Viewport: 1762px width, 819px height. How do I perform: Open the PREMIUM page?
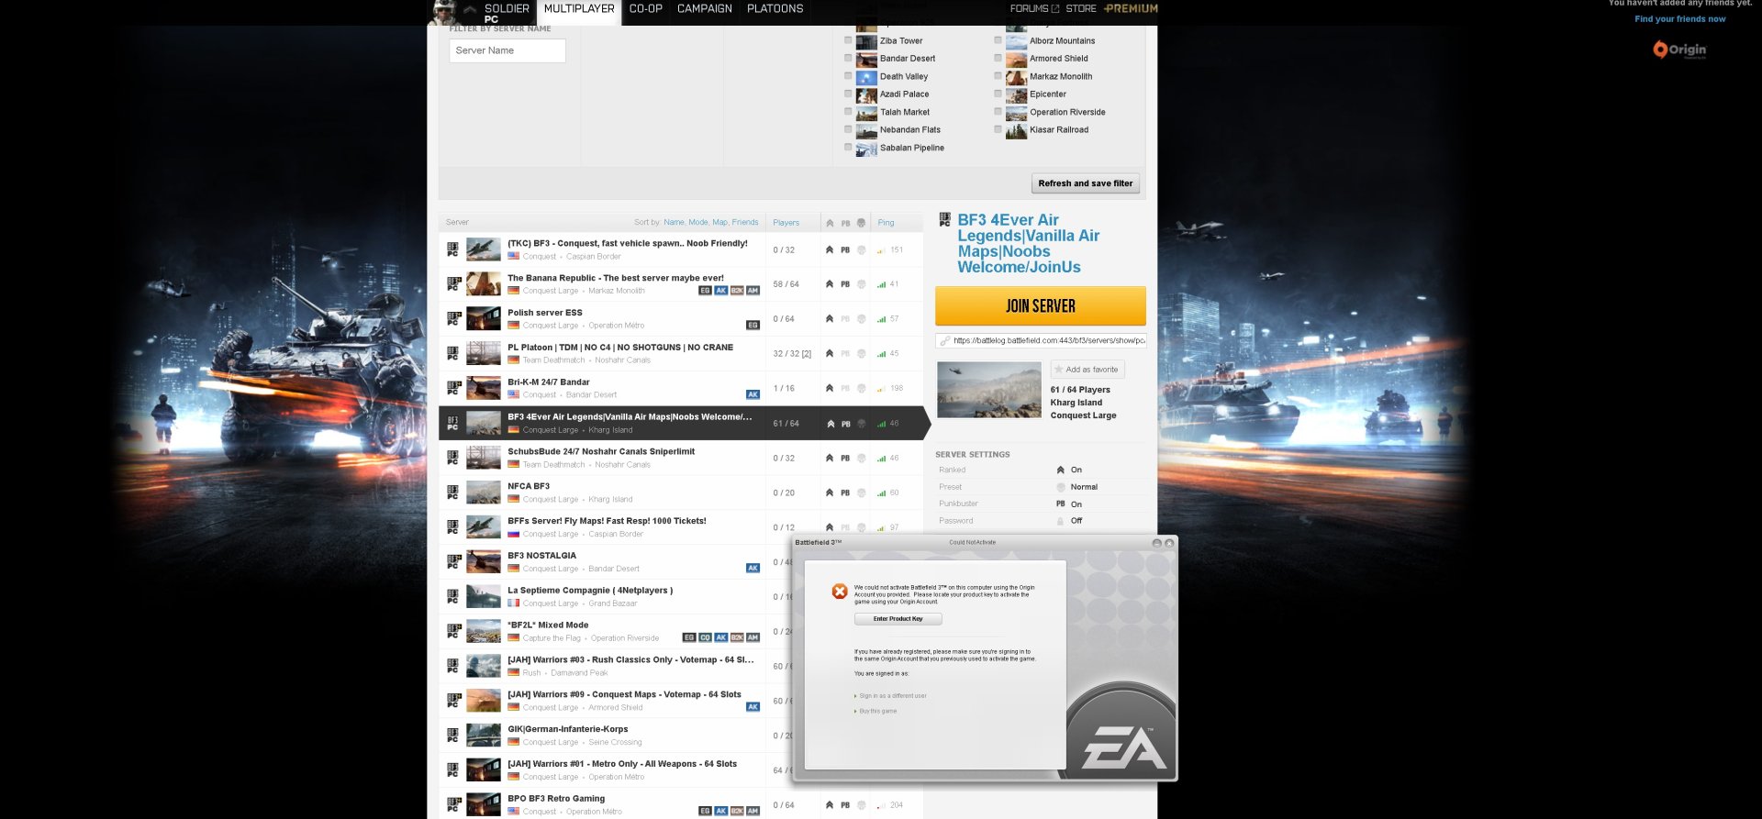(x=1131, y=9)
